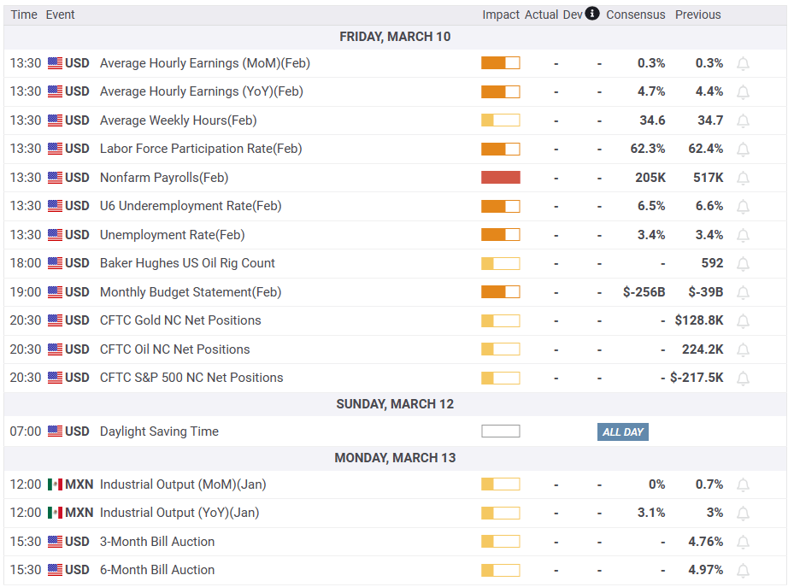Viewport: 794px width, 587px height.
Task: Click the red impact bar for Nonfarm Payrolls
Action: coord(500,178)
